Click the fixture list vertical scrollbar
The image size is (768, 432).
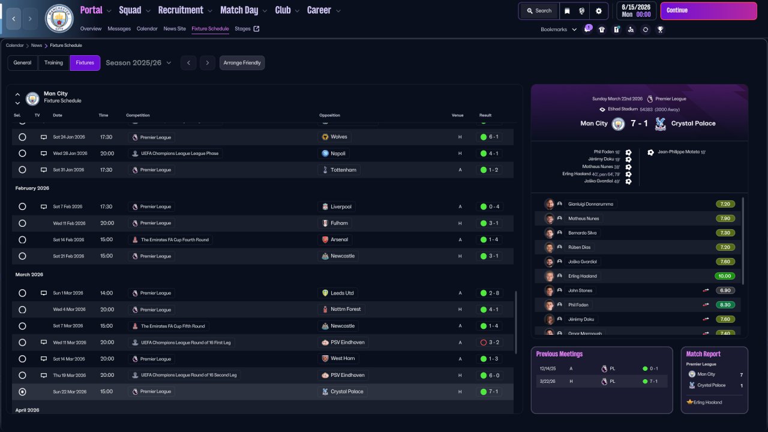[515, 323]
